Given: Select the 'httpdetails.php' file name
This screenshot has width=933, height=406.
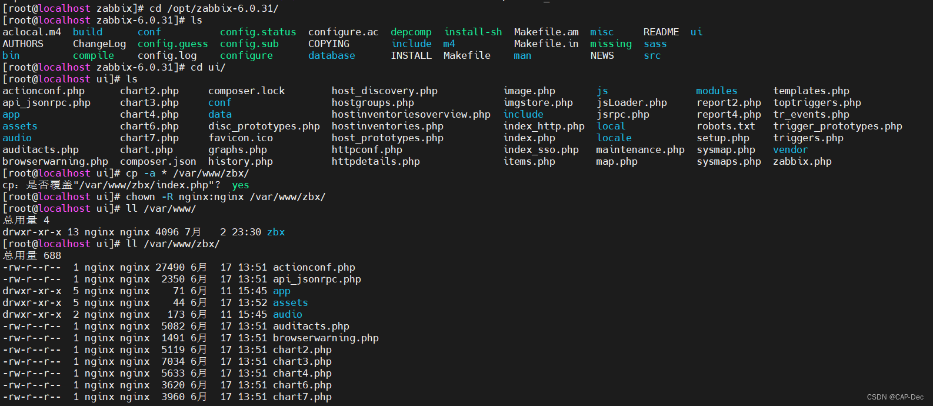Looking at the screenshot, I should click(x=376, y=161).
